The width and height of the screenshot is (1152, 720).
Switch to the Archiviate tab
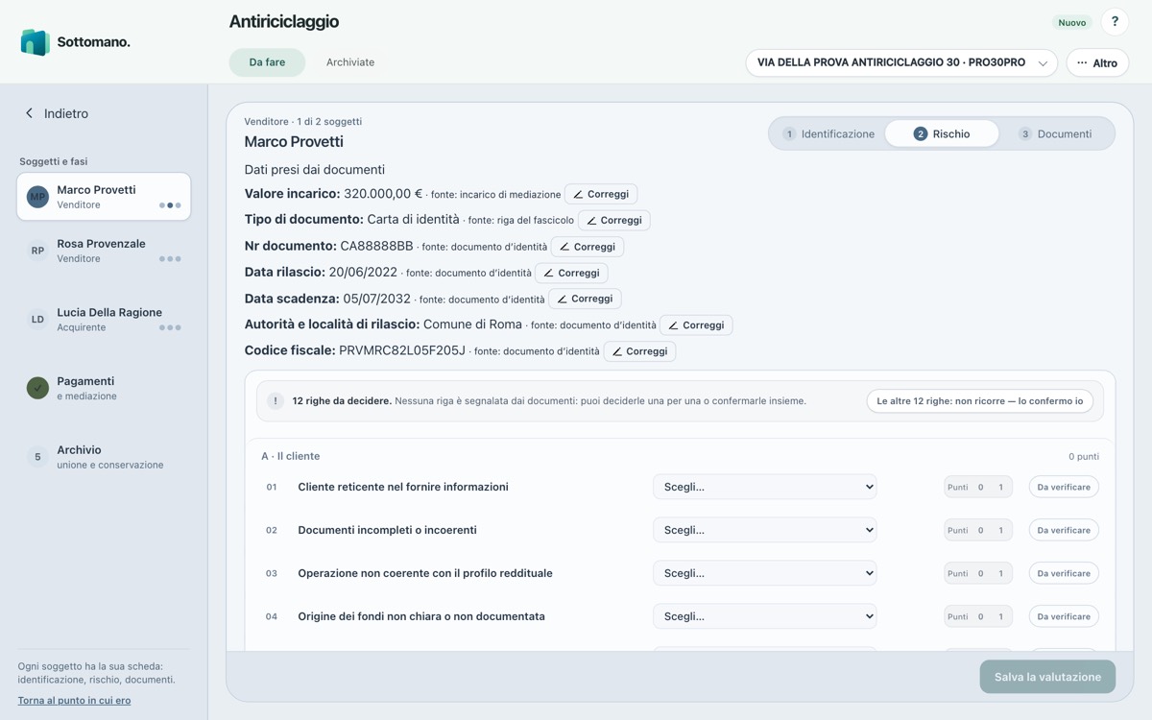(350, 62)
